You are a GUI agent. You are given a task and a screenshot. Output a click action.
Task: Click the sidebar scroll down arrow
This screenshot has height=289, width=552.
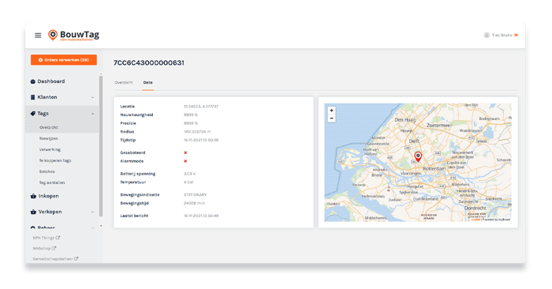[x=101, y=226]
